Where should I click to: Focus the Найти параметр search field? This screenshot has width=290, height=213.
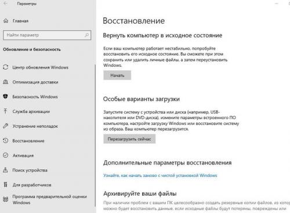[47, 35]
